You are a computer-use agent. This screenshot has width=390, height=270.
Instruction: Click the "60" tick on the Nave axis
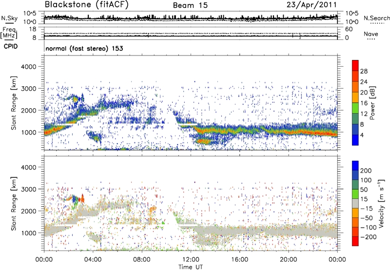tap(349, 29)
